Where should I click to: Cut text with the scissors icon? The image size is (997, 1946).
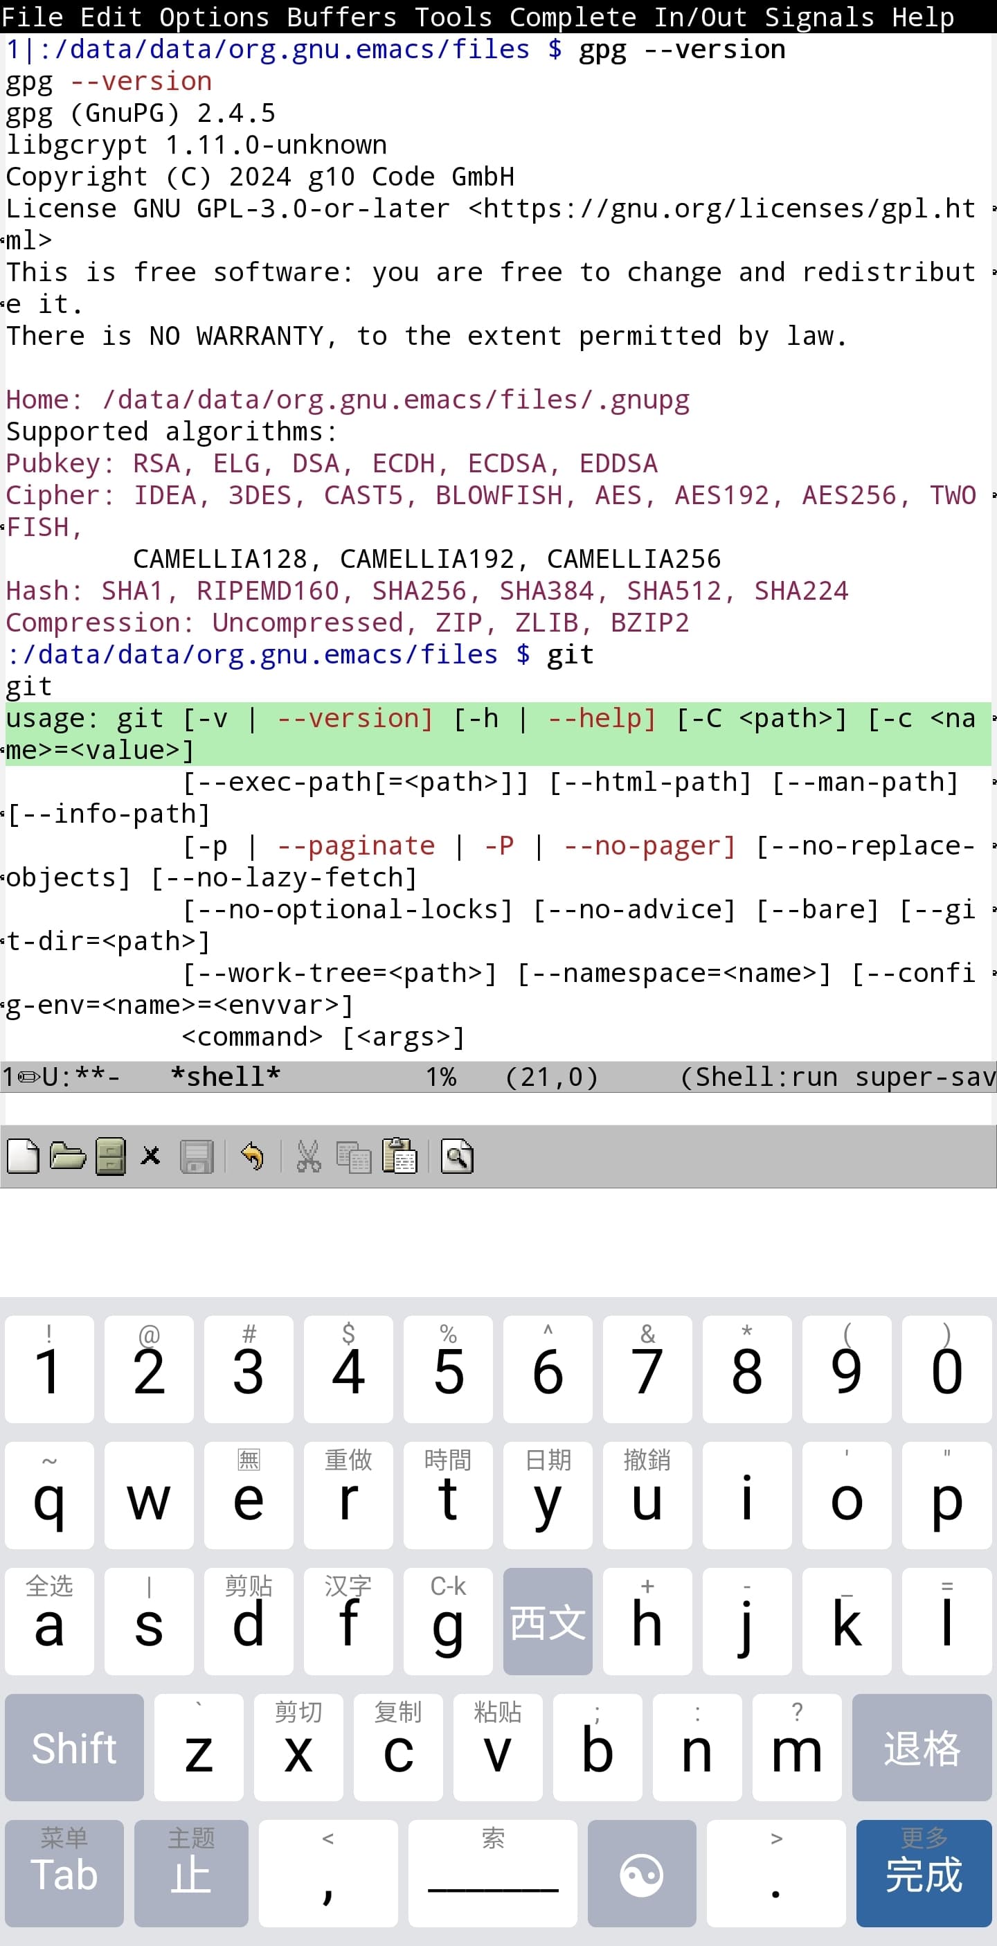pyautogui.click(x=308, y=1156)
